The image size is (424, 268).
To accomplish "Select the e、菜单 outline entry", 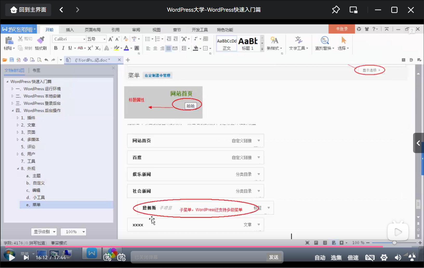I will (x=66, y=205).
